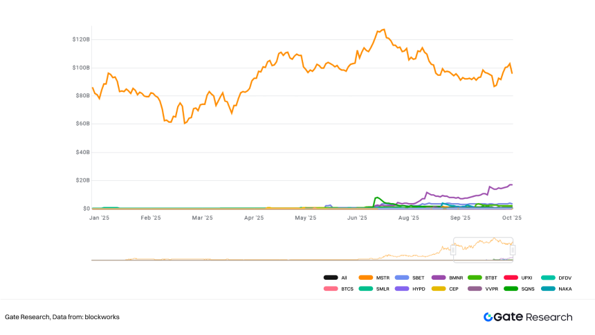Click the HYPD purple legend swatch
Screen dimensions: 595x335
403,289
